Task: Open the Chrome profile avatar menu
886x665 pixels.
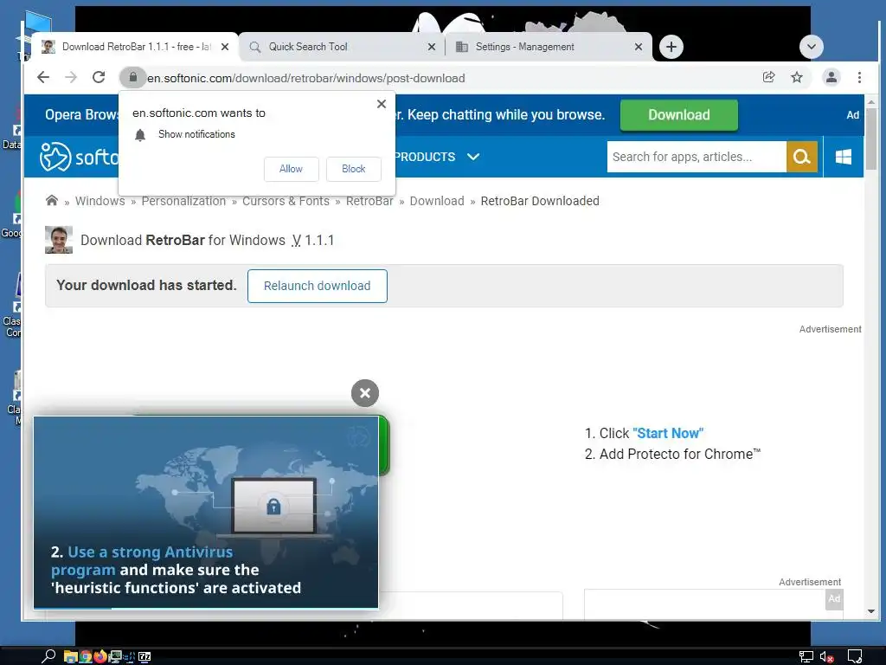Action: click(x=831, y=77)
